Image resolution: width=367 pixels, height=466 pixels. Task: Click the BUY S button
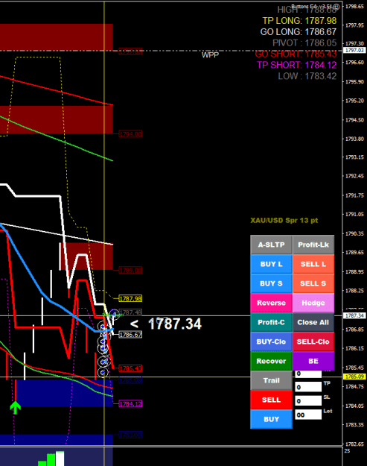tap(271, 283)
